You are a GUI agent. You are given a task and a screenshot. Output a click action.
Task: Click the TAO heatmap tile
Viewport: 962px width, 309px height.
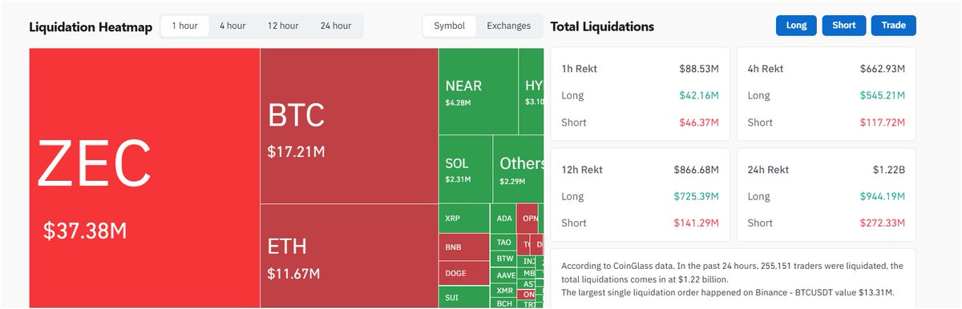(x=503, y=242)
